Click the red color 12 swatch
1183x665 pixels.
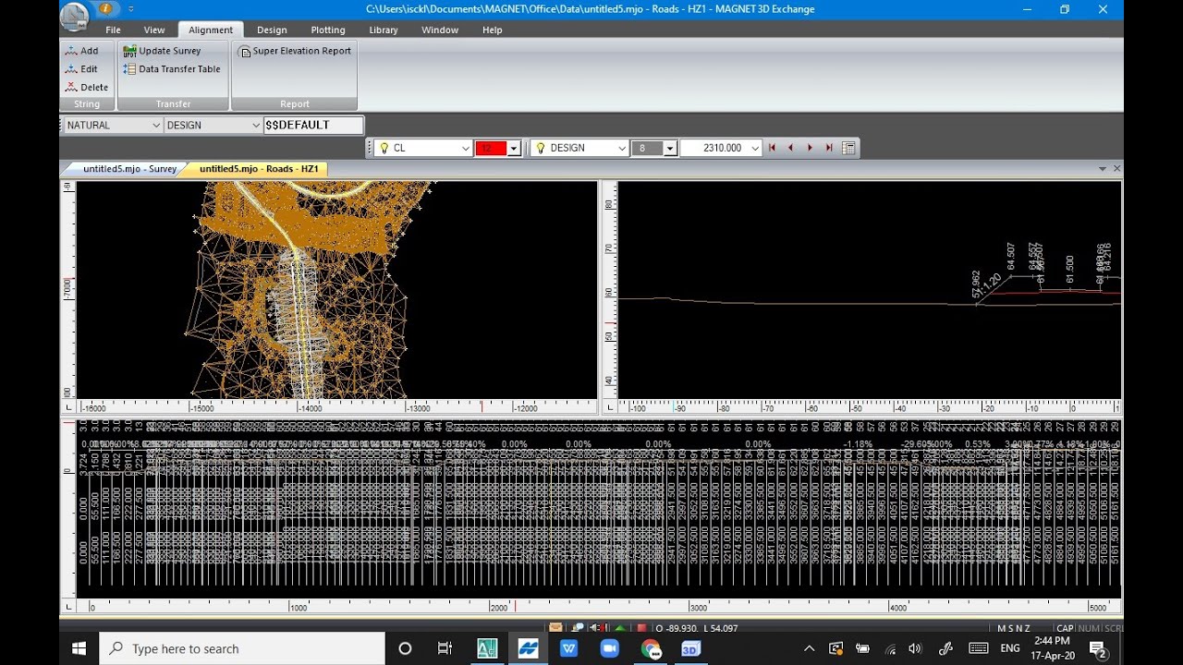pos(491,148)
